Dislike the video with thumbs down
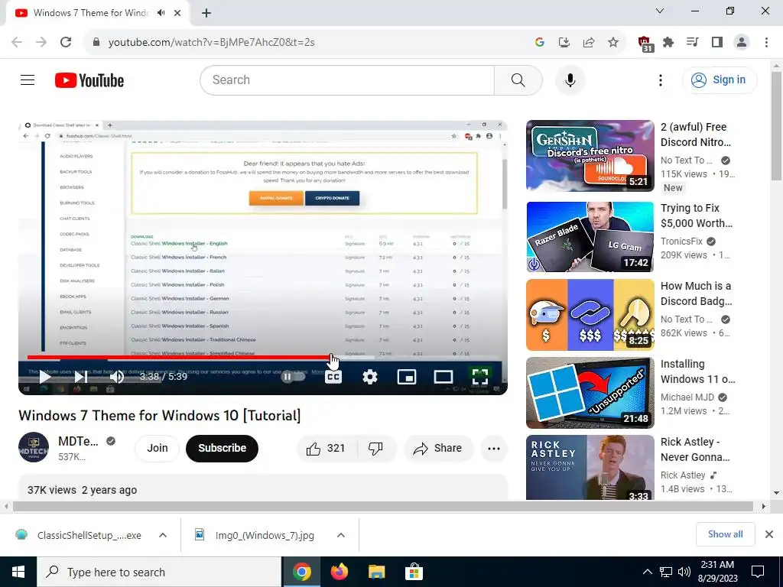Screen dimensions: 783x587 pyautogui.click(x=376, y=448)
